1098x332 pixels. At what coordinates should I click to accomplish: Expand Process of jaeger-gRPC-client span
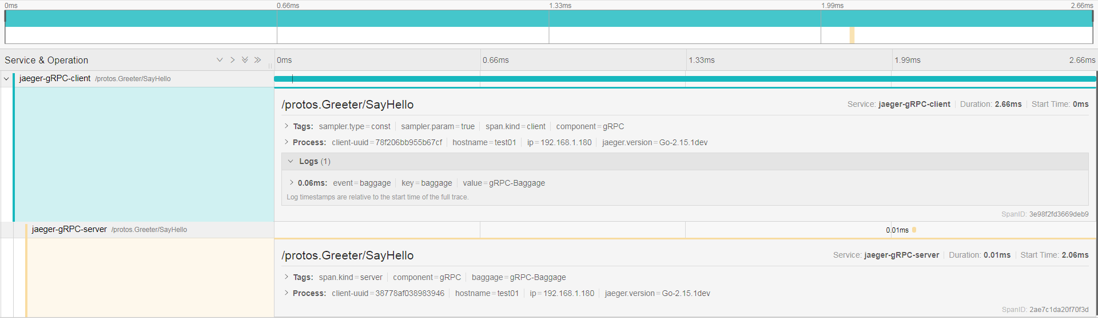point(287,142)
